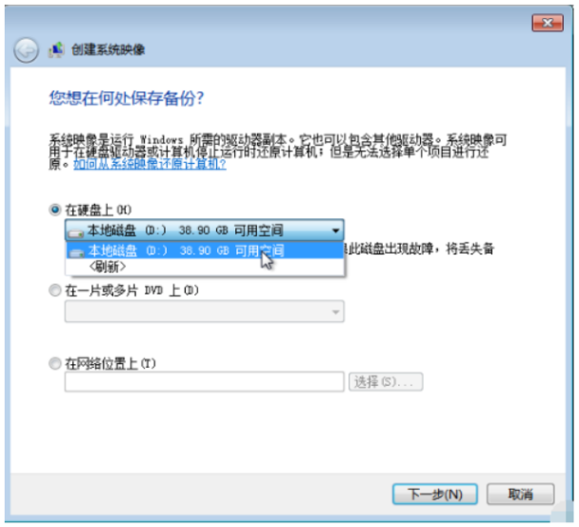Select the 在硬盘上 radio button
579x527 pixels.
54,210
